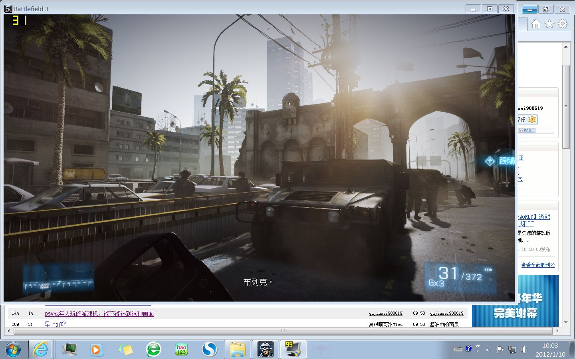The height and width of the screenshot is (359, 575).
Task: Click the '20:00发布' publish time text
Action: click(539, 249)
